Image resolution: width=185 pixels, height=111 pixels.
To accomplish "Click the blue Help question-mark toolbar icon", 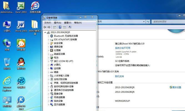I will [60, 27].
